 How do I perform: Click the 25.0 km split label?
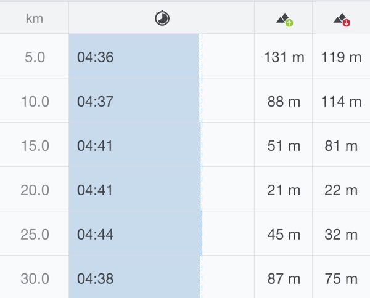35,235
